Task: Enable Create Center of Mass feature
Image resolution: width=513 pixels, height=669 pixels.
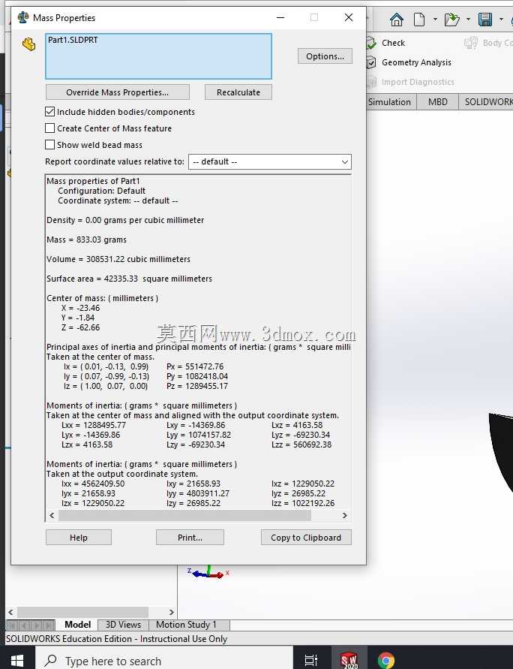Action: [x=49, y=128]
